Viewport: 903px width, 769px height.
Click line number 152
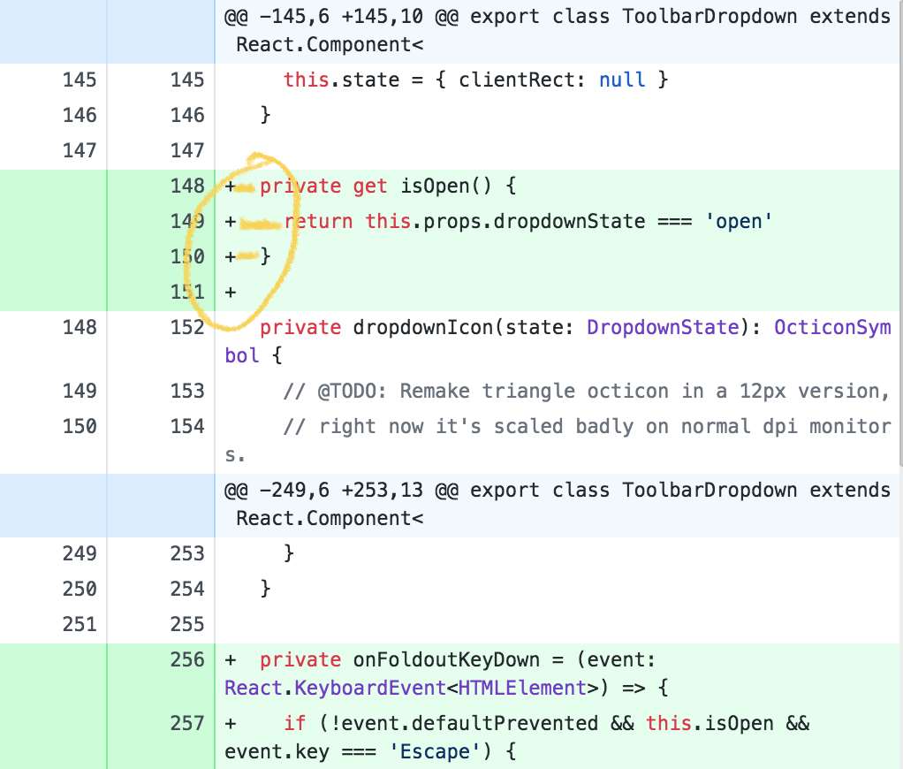point(187,327)
